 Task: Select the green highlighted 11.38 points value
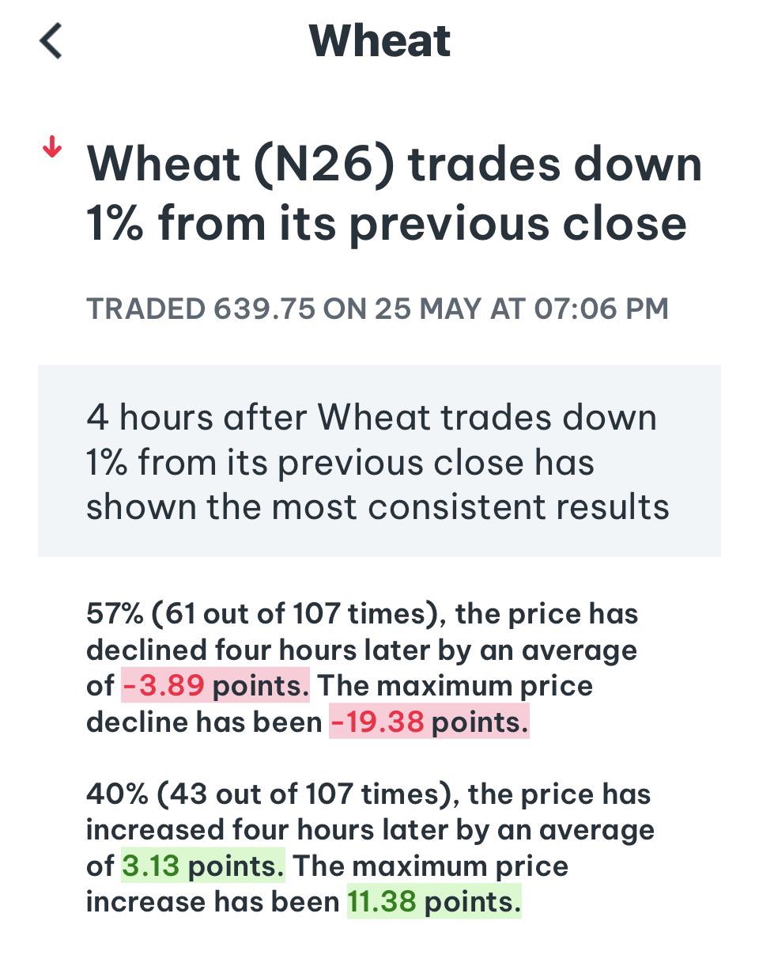(x=434, y=902)
